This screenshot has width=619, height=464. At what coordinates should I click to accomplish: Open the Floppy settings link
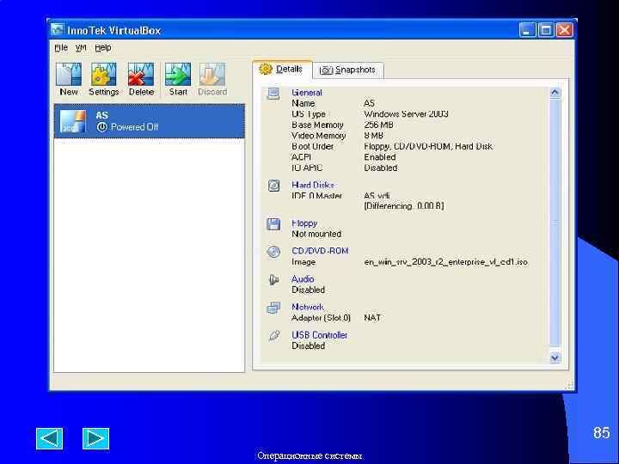pos(304,223)
